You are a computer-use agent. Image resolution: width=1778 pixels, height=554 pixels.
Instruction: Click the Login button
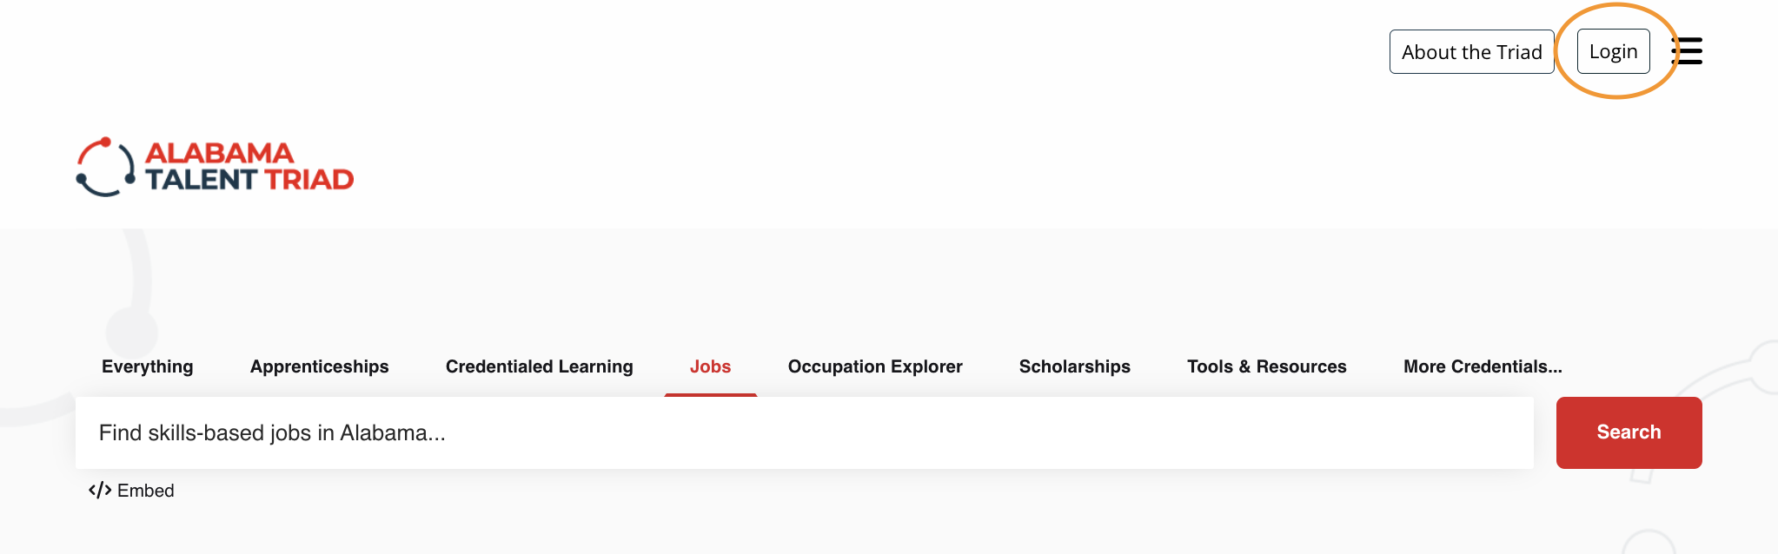[x=1613, y=52]
